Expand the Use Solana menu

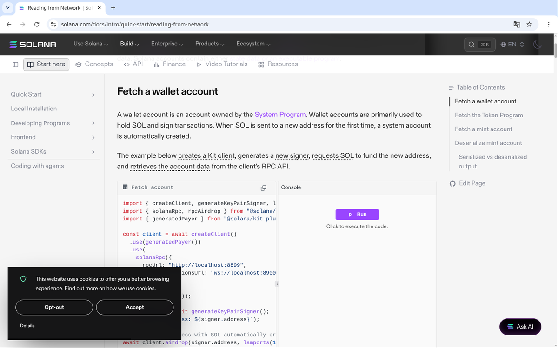(x=91, y=44)
